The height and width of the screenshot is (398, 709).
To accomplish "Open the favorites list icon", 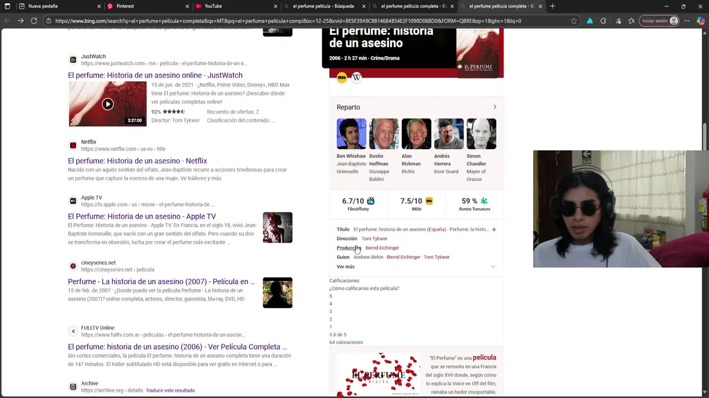I will 631,21.
